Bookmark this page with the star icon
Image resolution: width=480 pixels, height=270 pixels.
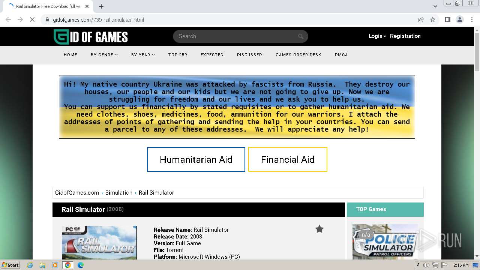coord(433,20)
